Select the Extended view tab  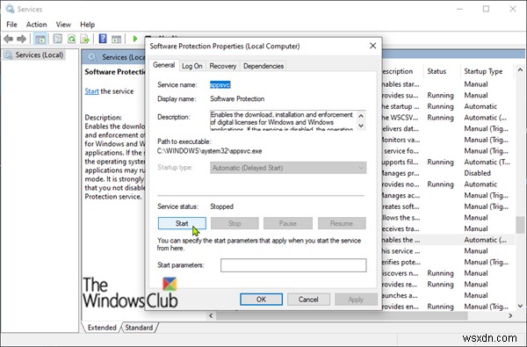pyautogui.click(x=102, y=328)
